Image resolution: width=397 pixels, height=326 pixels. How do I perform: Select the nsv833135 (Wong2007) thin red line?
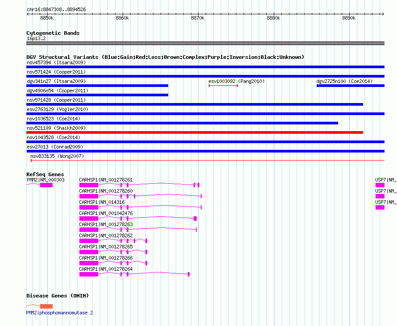207,161
